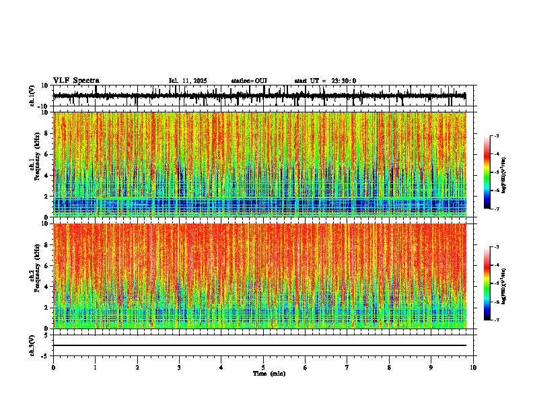The width and height of the screenshot is (533, 412).
Task: Click time axis tick label "2"
Action: (x=137, y=368)
